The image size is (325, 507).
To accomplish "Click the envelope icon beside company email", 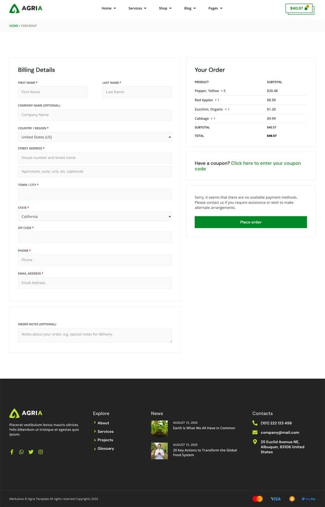I will click(255, 432).
